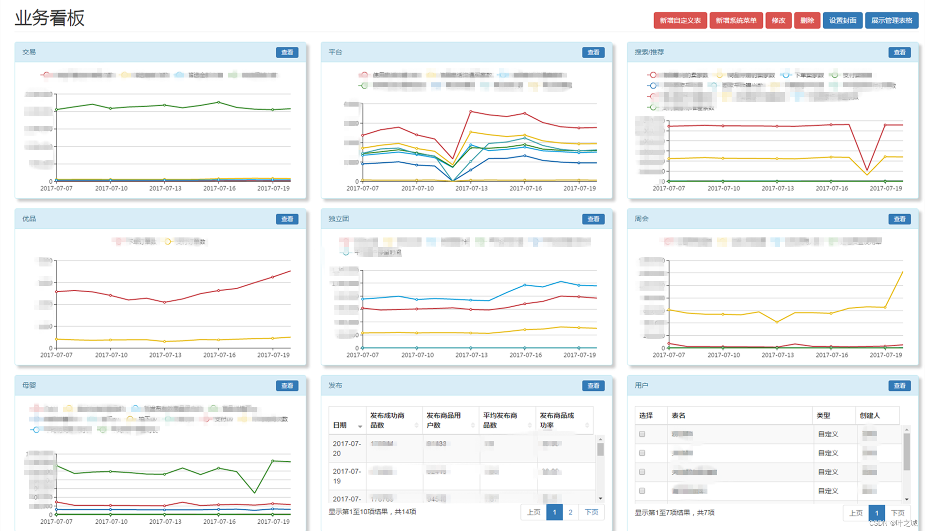Sort by 平均发布商品数 column
925x531 pixels.
point(507,420)
